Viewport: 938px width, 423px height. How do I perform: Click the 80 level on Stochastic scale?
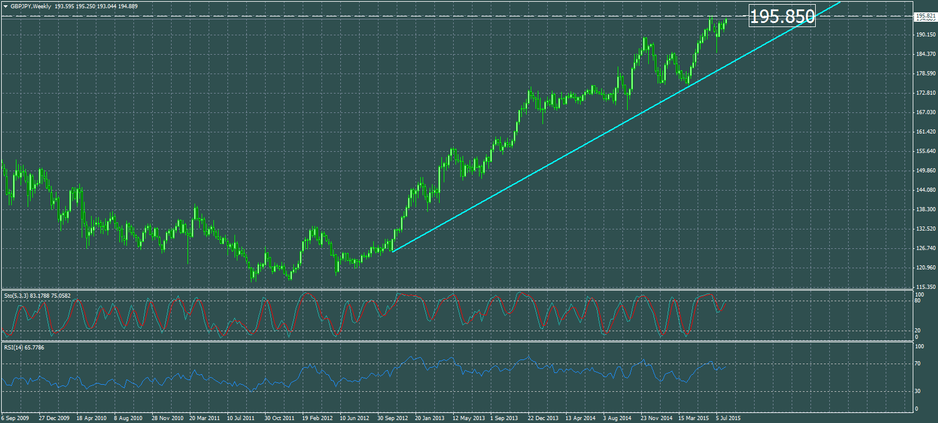(x=917, y=301)
